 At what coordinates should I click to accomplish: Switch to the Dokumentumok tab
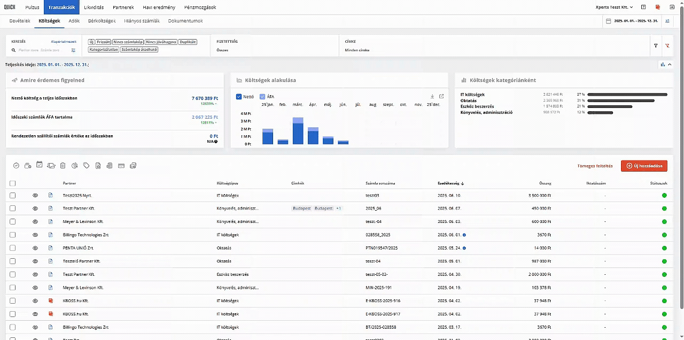(185, 21)
